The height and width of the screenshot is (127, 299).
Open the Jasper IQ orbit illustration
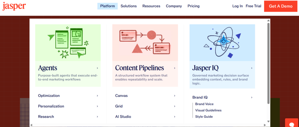tap(222, 43)
